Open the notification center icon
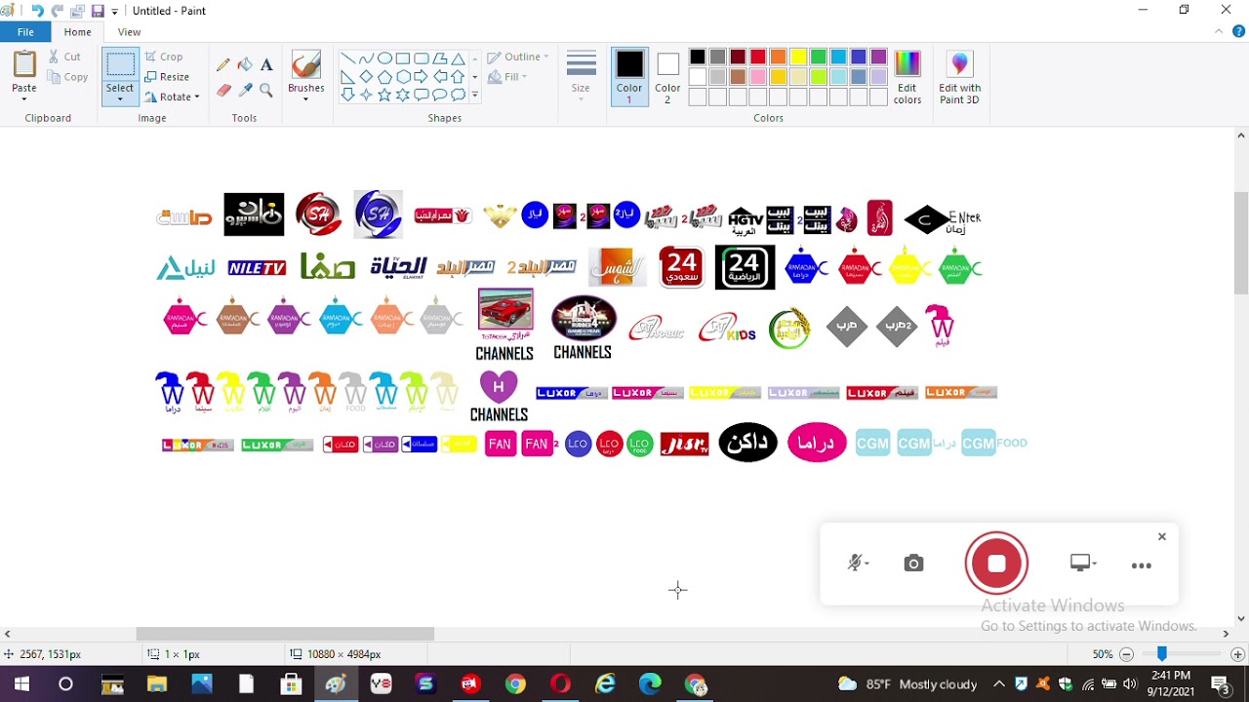Screen dimensions: 1249x702 click(1221, 684)
